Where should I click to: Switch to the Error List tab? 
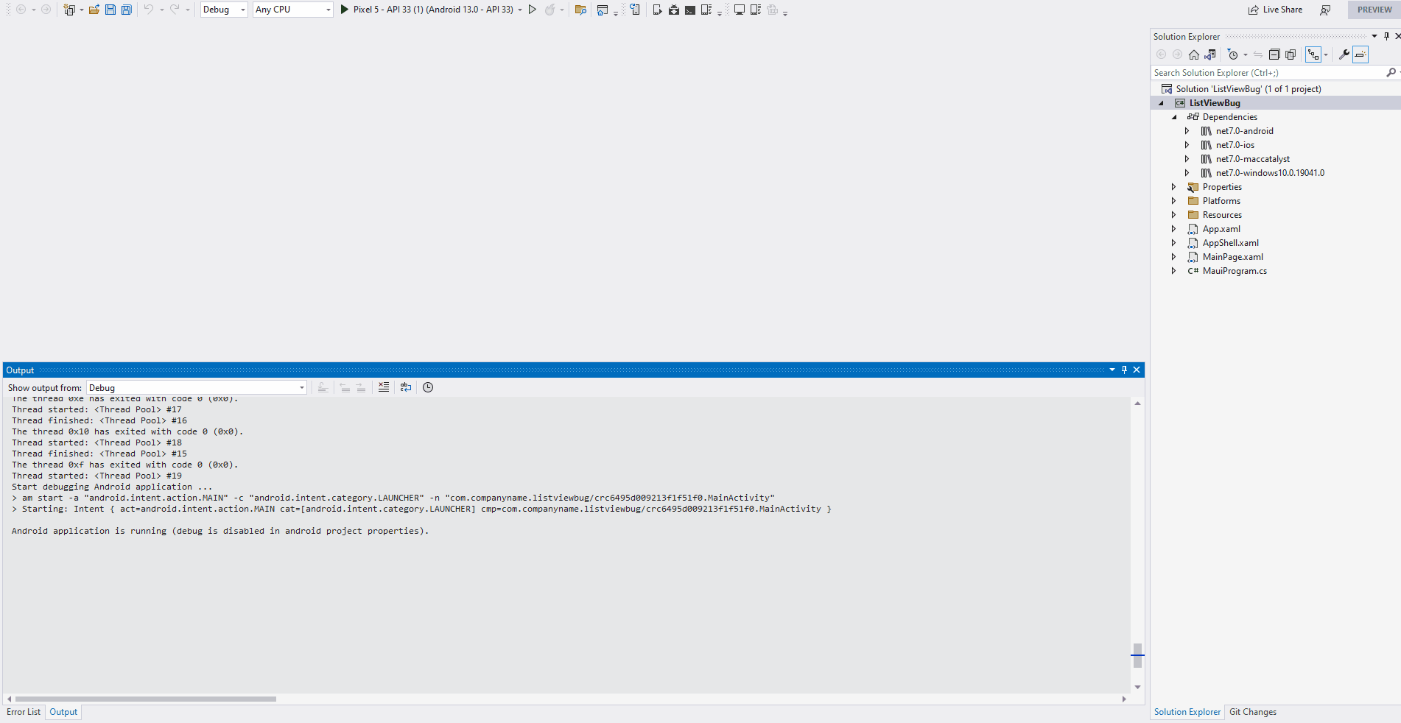[x=23, y=712]
